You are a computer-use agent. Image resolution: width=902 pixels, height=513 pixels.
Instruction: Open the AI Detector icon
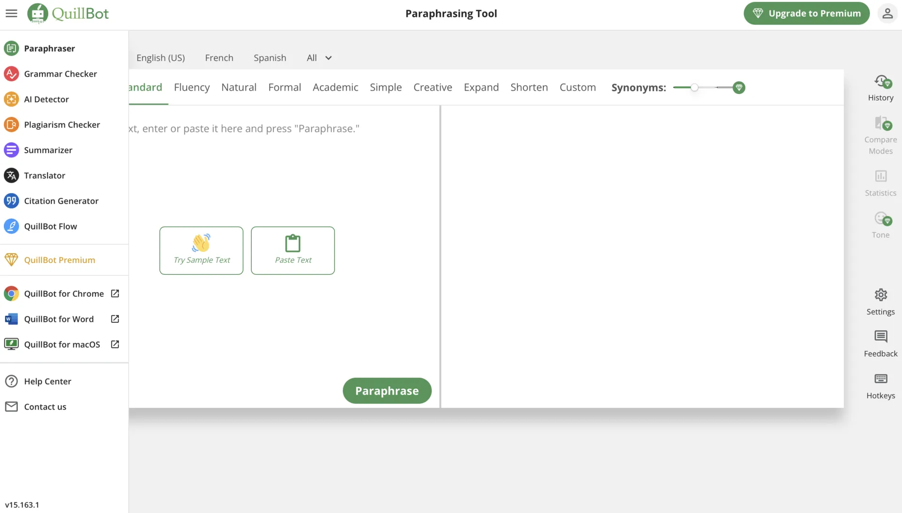pos(11,99)
